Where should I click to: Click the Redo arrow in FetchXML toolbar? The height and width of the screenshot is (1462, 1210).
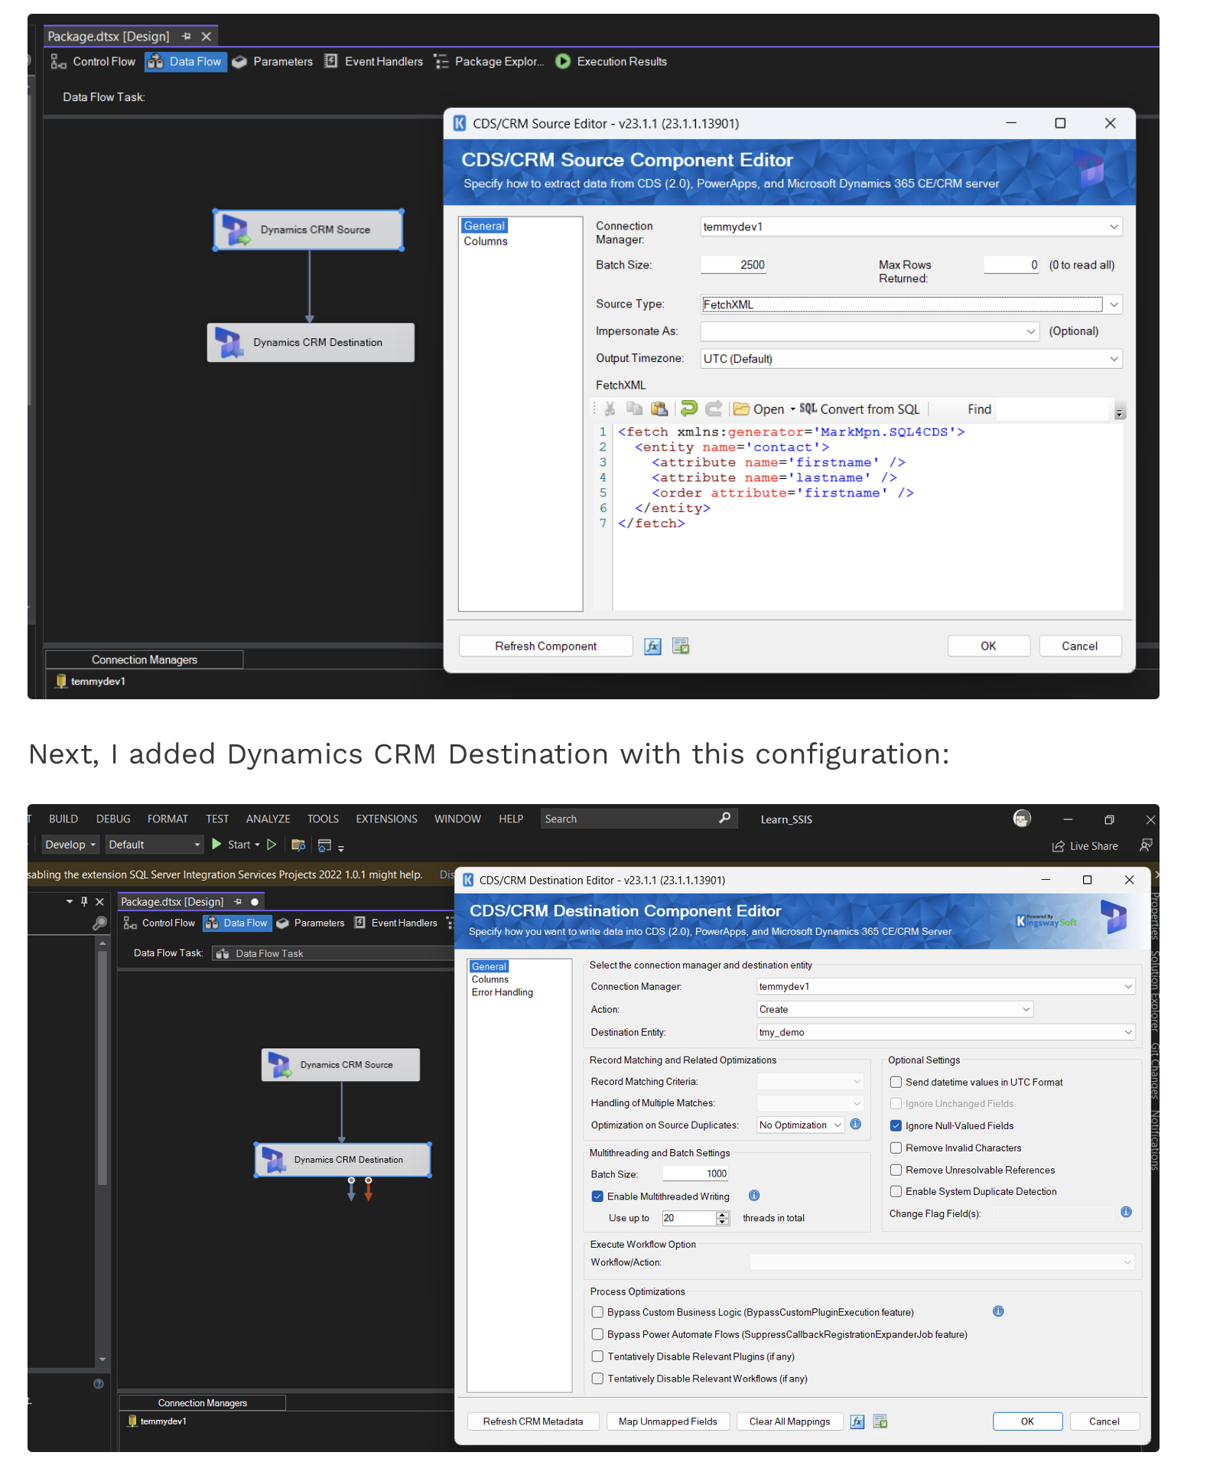(x=714, y=409)
